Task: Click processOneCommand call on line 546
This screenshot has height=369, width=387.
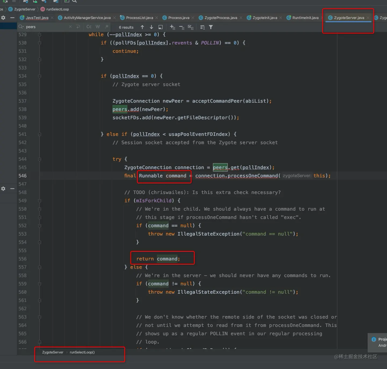Action: pos(253,176)
